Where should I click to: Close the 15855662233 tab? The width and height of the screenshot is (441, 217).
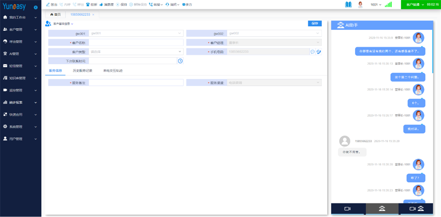point(93,15)
